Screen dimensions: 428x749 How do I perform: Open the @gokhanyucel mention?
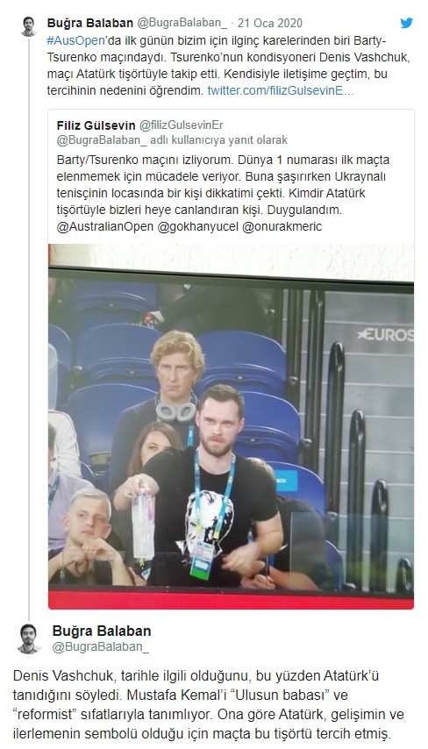tap(197, 226)
